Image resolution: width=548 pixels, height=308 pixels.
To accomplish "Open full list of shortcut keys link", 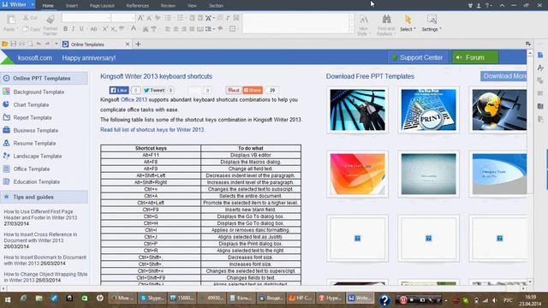I will pos(152,129).
